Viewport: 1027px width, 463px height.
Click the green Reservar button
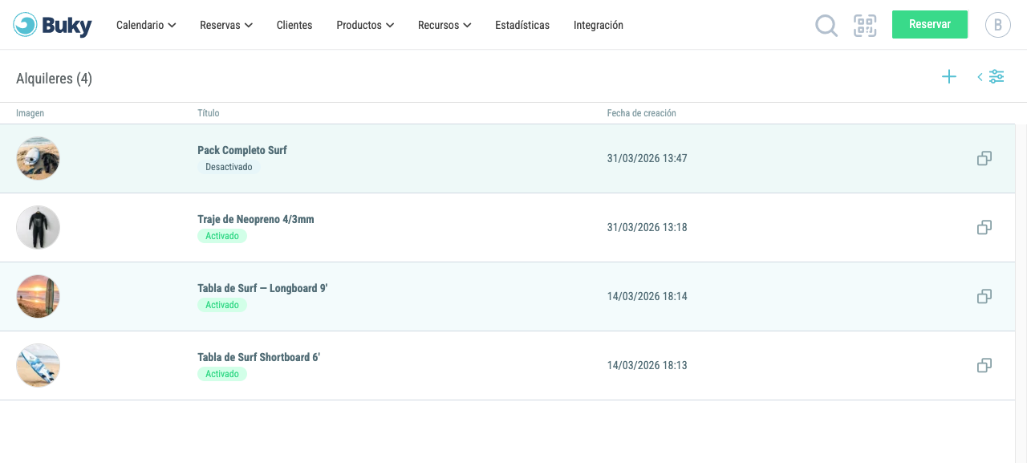930,24
